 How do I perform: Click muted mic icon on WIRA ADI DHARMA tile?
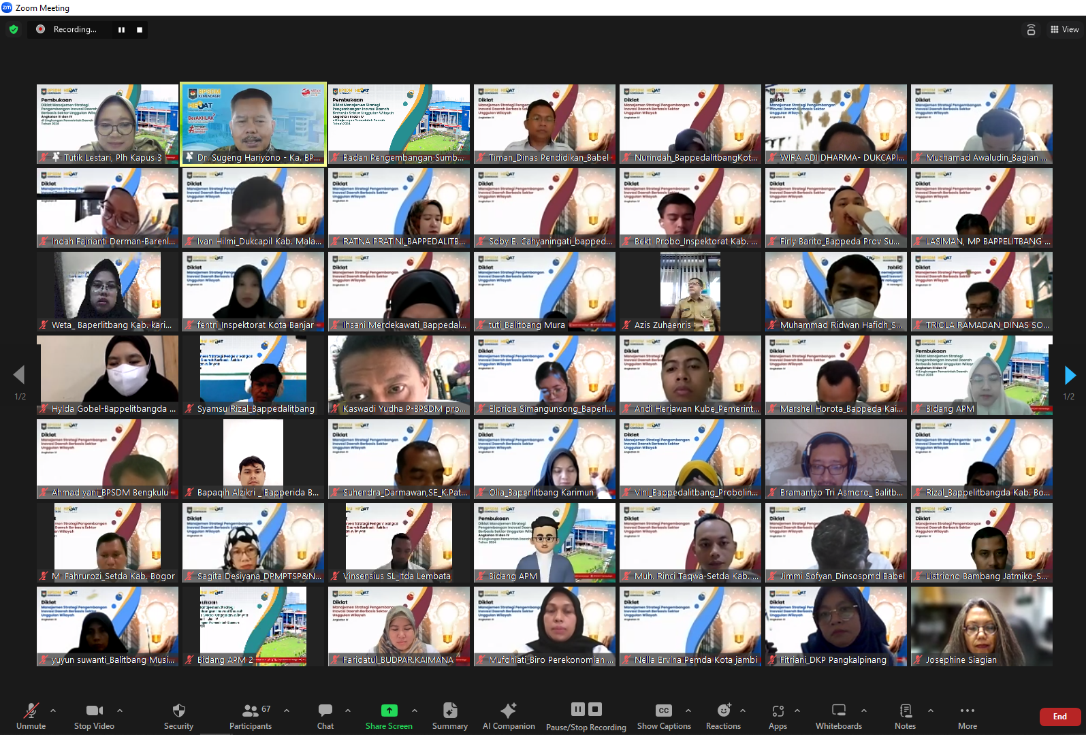772,157
